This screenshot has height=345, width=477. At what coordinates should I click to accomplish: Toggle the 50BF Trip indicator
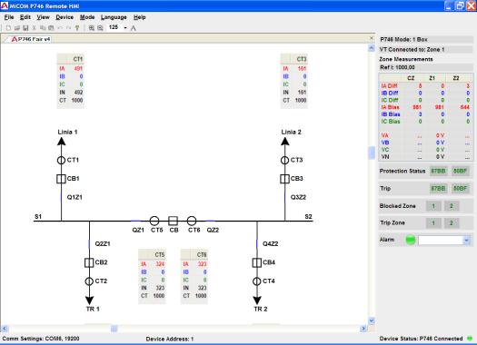point(460,189)
